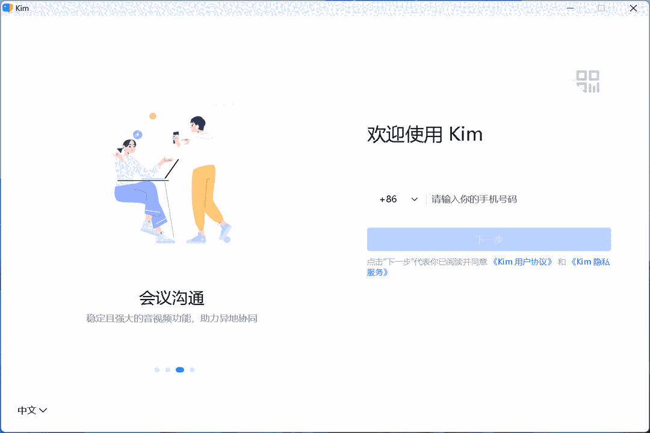Select the fourth carousel indicator dot
Image resolution: width=650 pixels, height=433 pixels.
(x=191, y=369)
